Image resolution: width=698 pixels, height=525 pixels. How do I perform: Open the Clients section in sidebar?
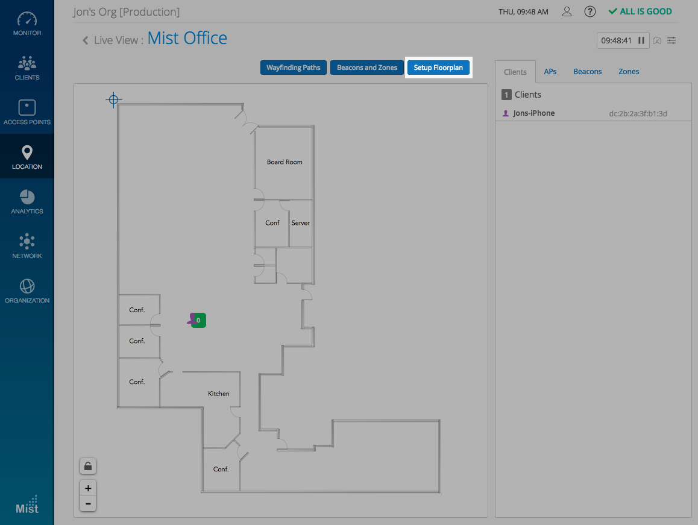click(x=27, y=68)
